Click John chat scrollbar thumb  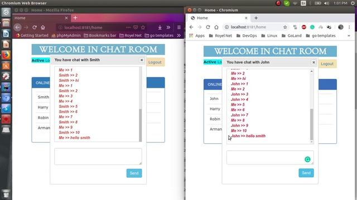pos(312,124)
